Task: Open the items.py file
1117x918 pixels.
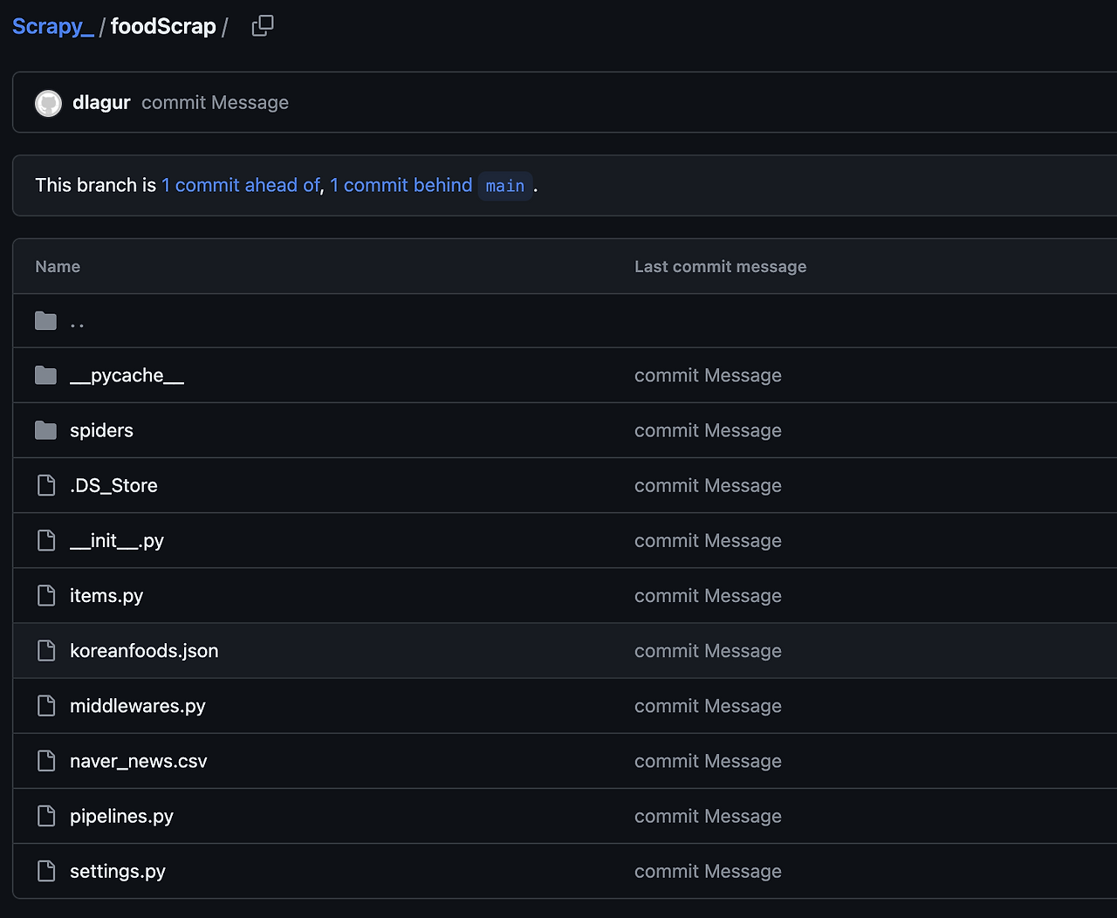Action: click(x=106, y=596)
